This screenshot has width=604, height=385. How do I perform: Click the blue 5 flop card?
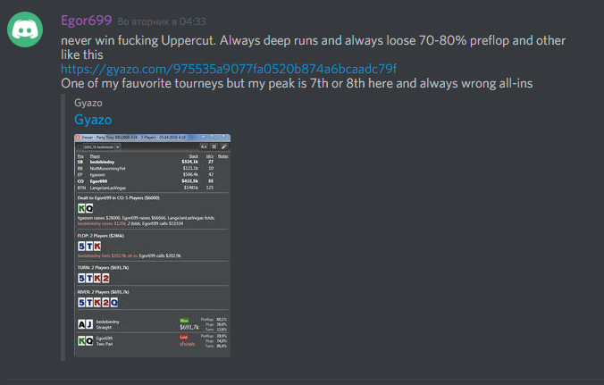pos(81,246)
